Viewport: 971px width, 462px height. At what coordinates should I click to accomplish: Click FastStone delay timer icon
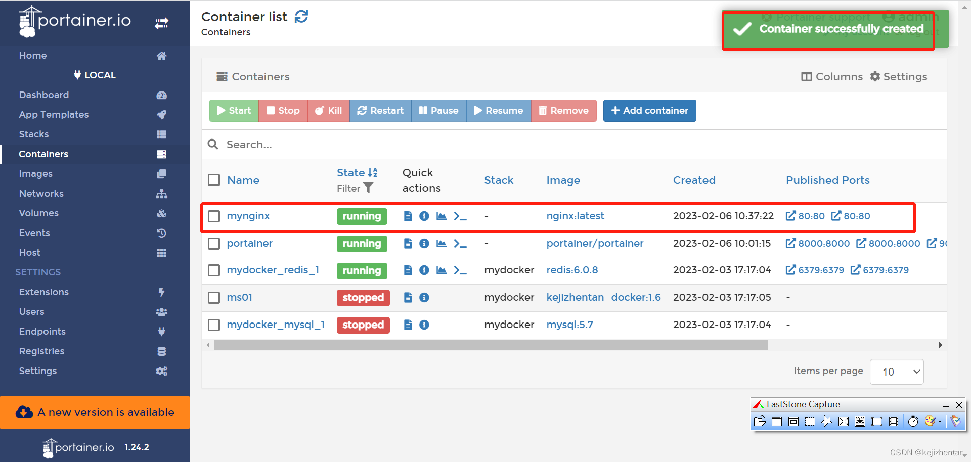[x=913, y=422]
